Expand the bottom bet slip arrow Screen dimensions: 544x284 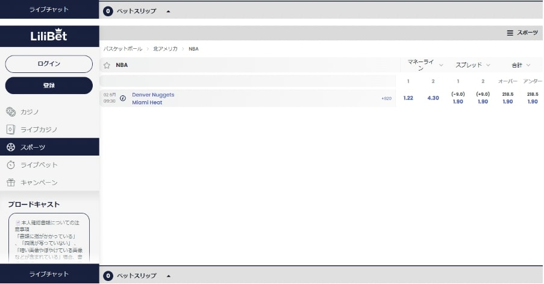[168, 276]
